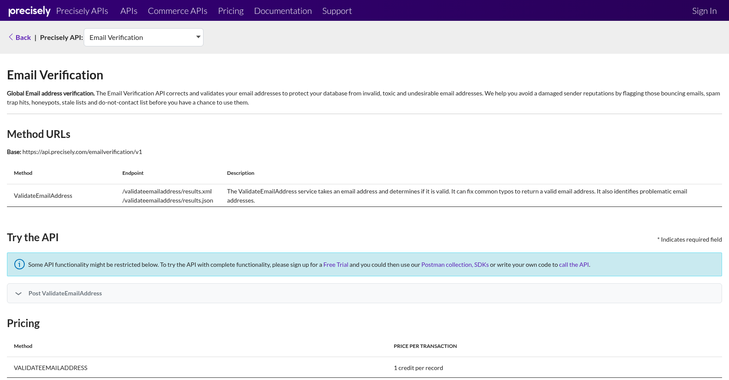
Task: Open the Email Verification API dropdown
Action: 144,37
